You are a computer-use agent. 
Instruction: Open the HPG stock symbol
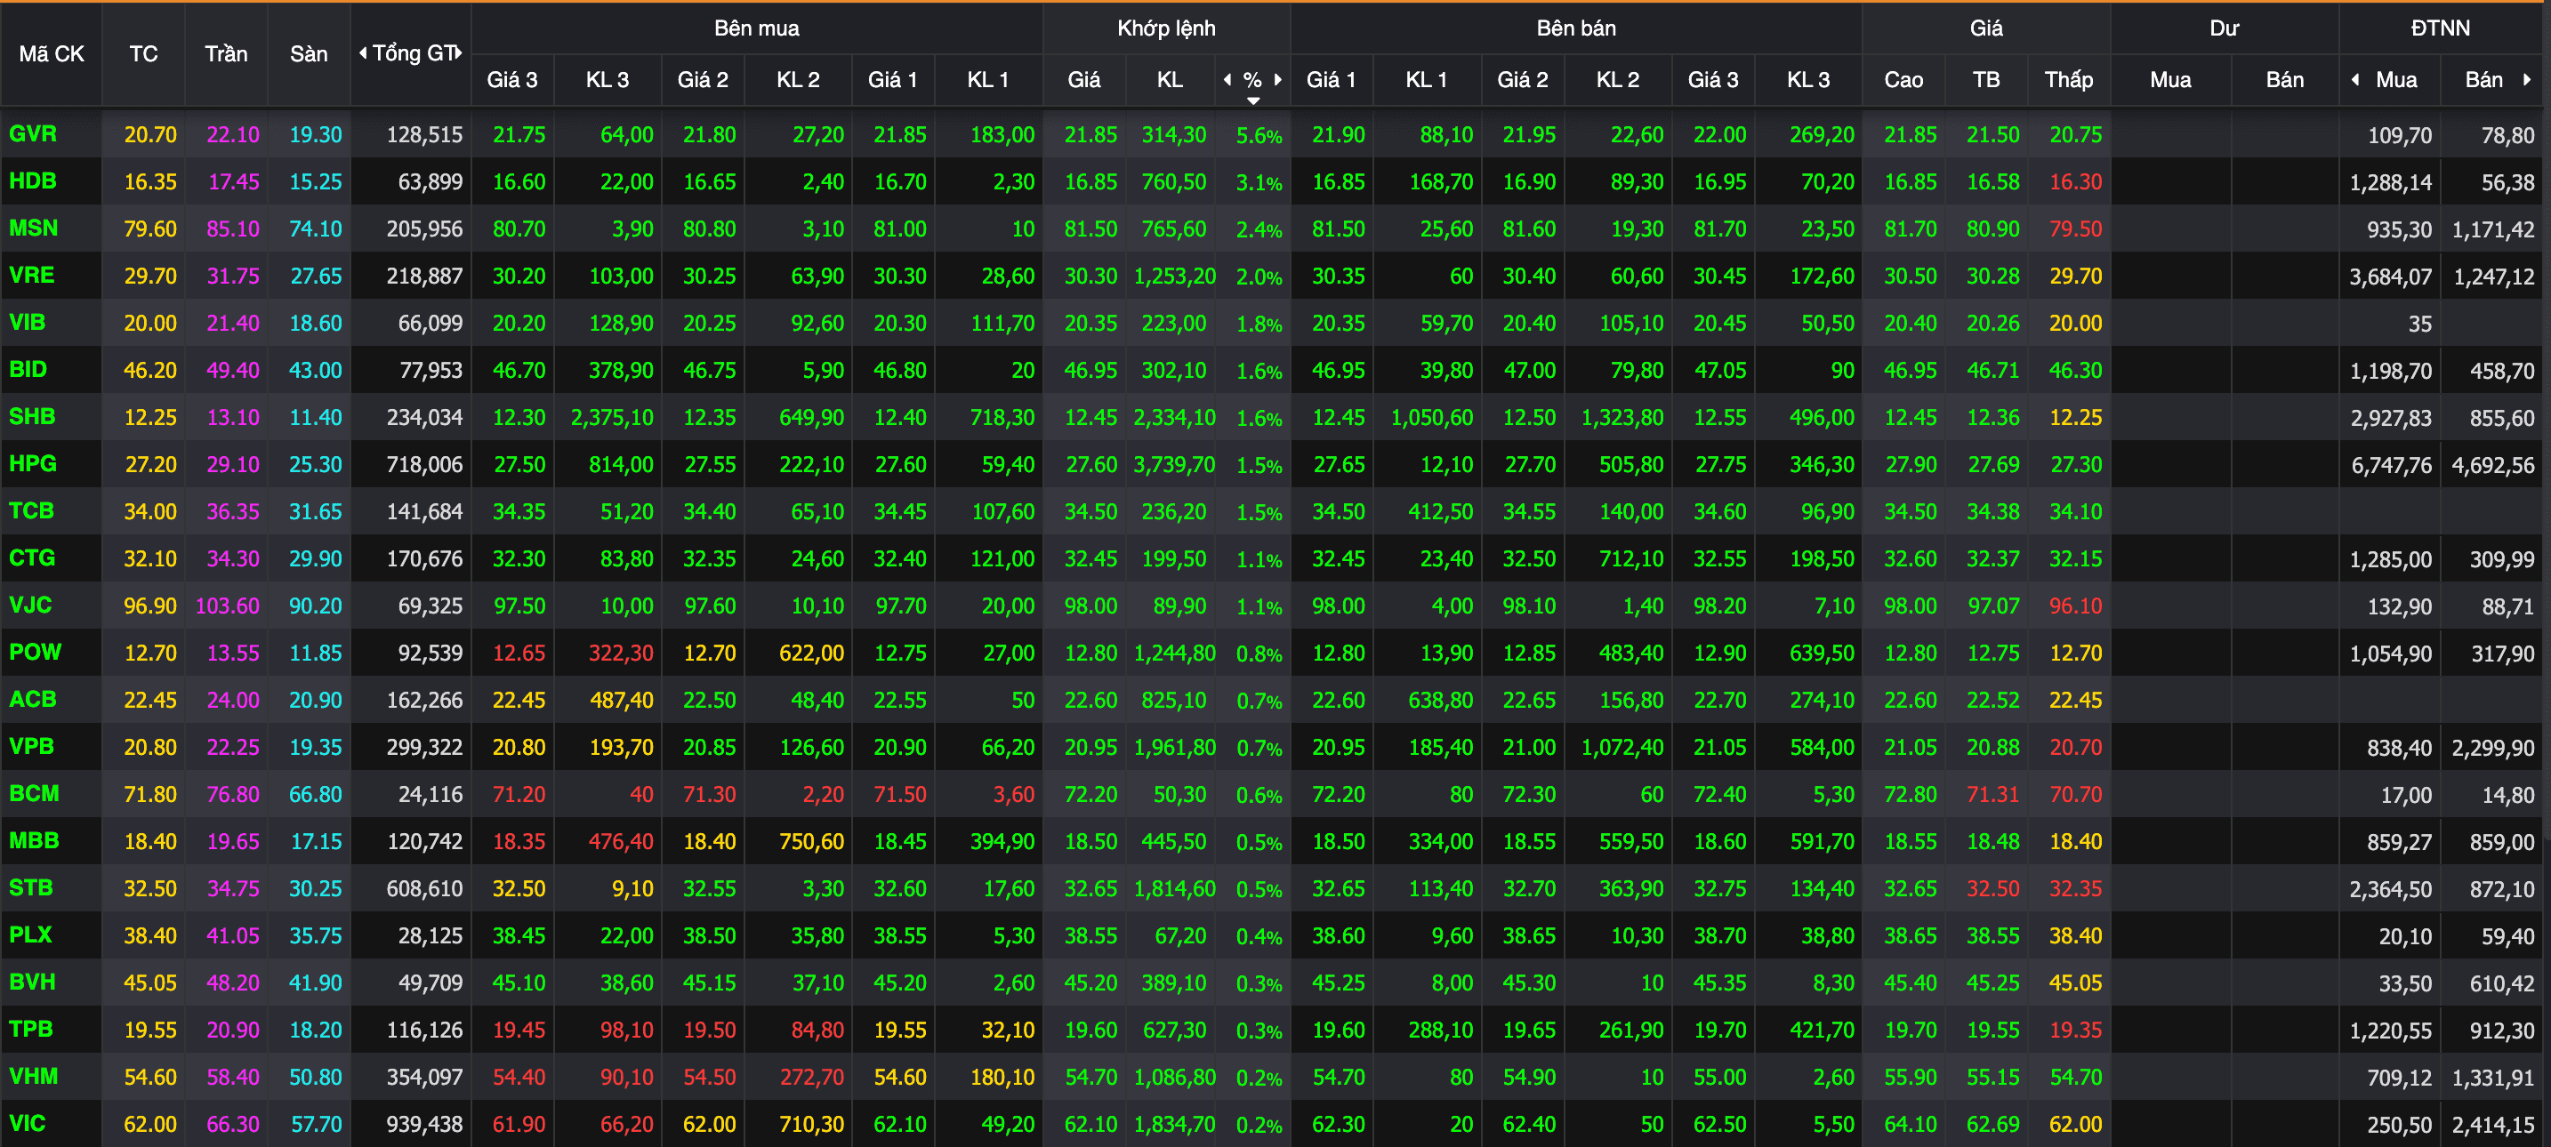(33, 463)
